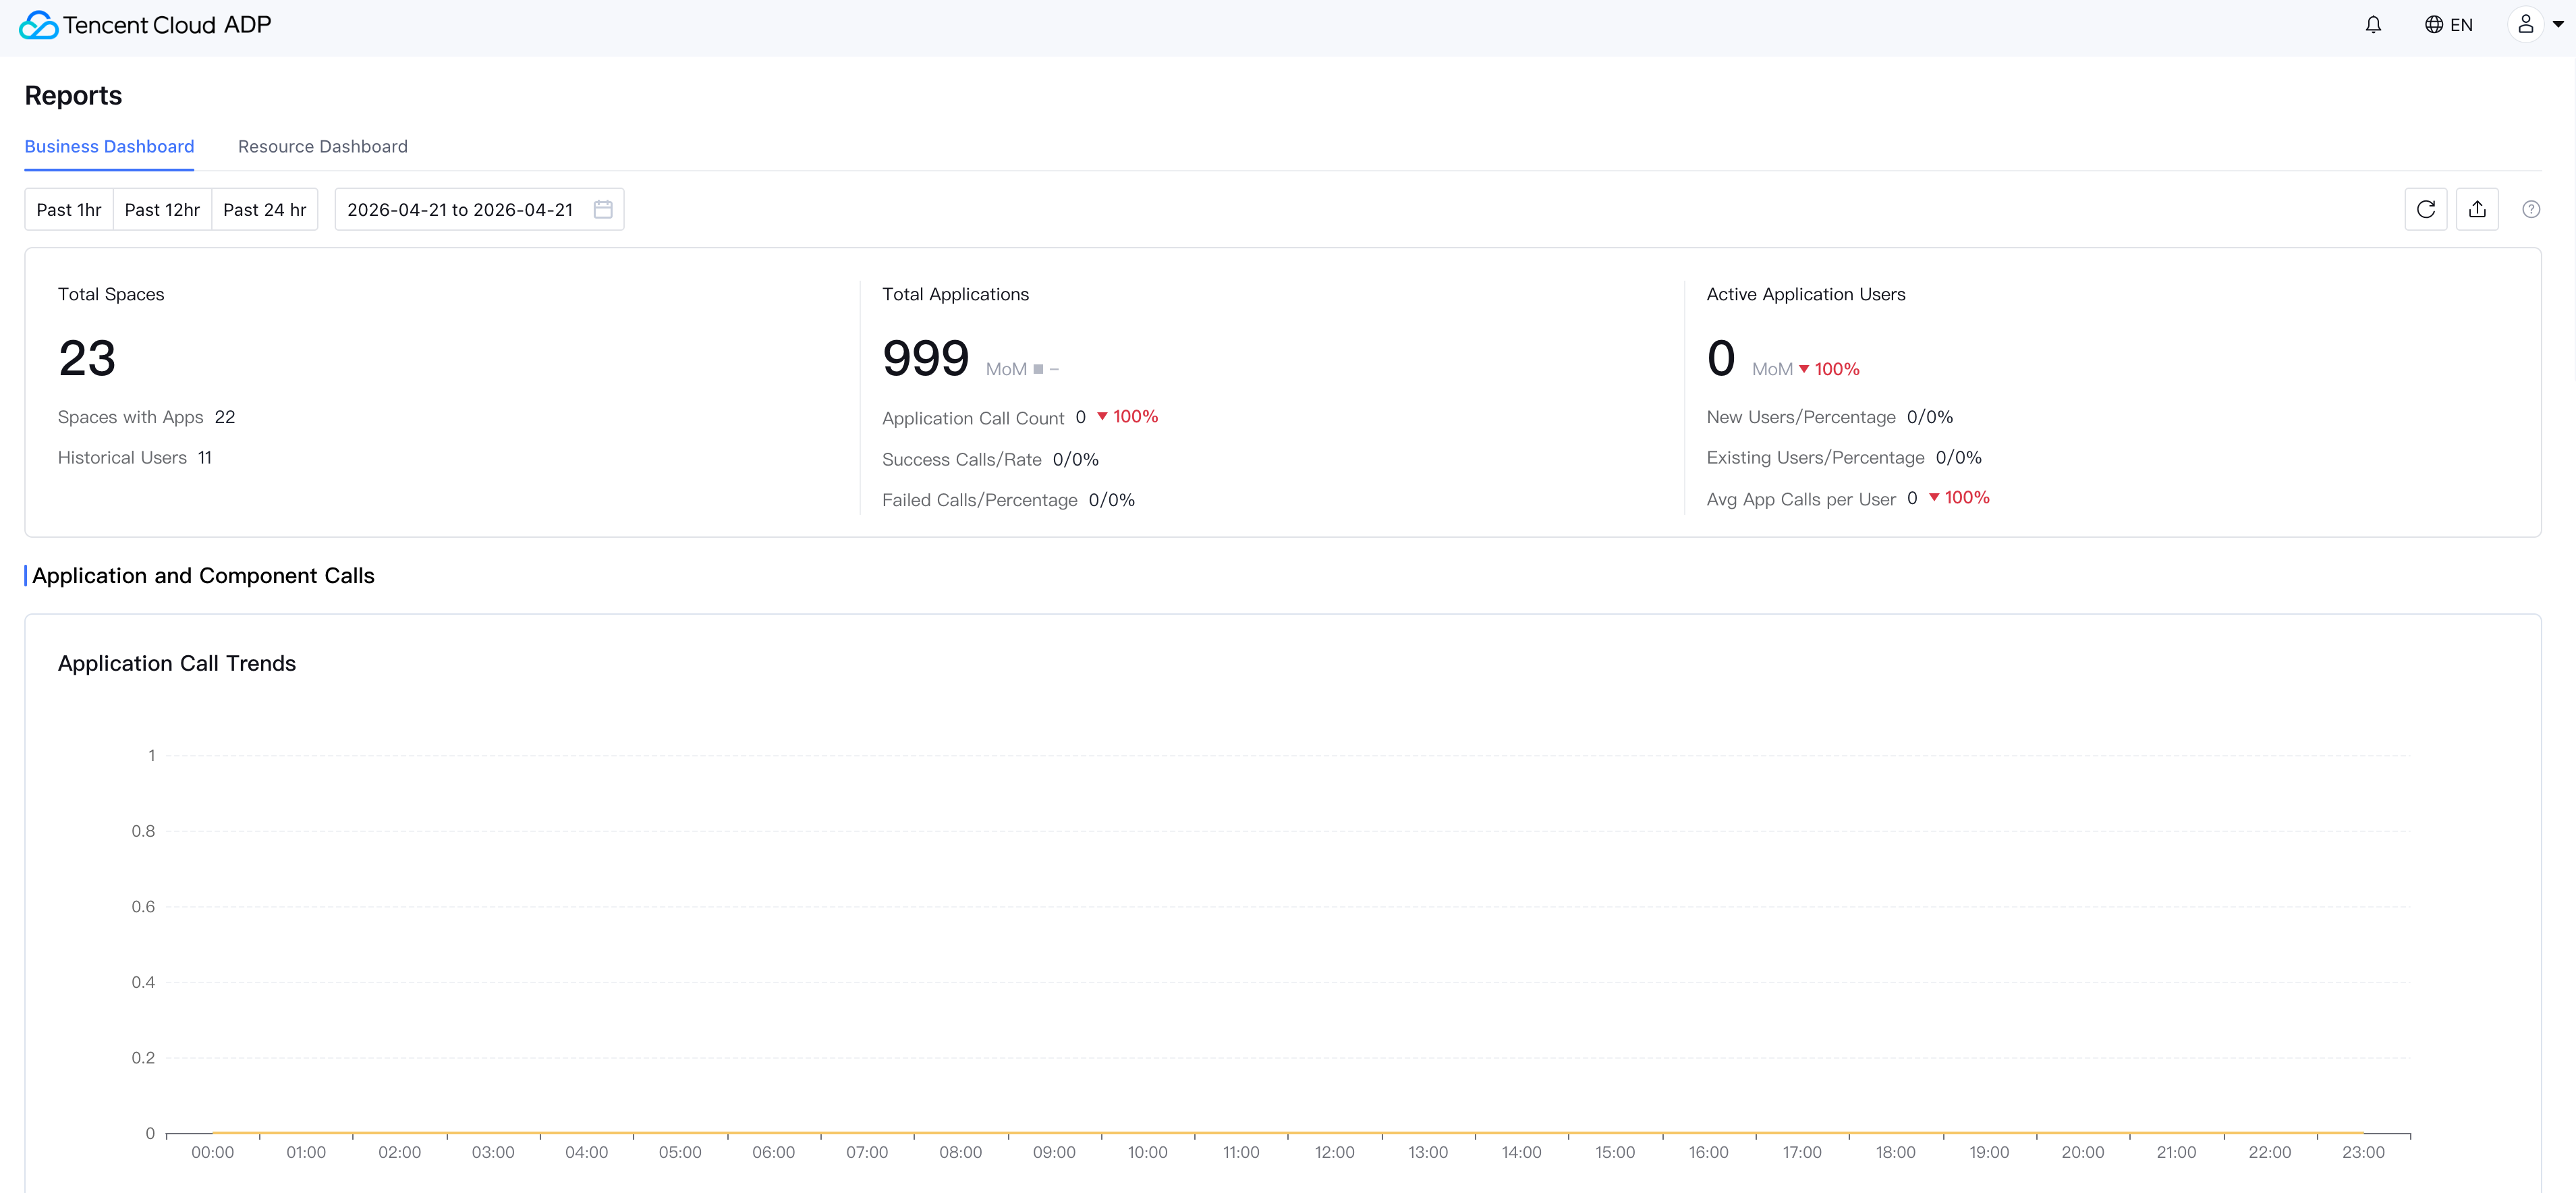Open the EN language selector
The height and width of the screenshot is (1193, 2576).
[2461, 25]
